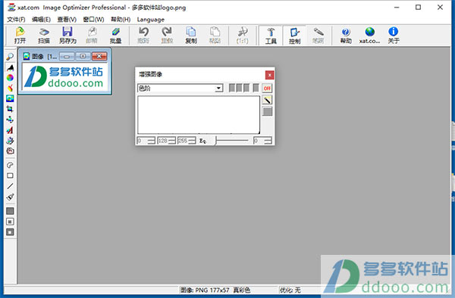
Task: Open the 文件(F) menu
Action: [16, 20]
